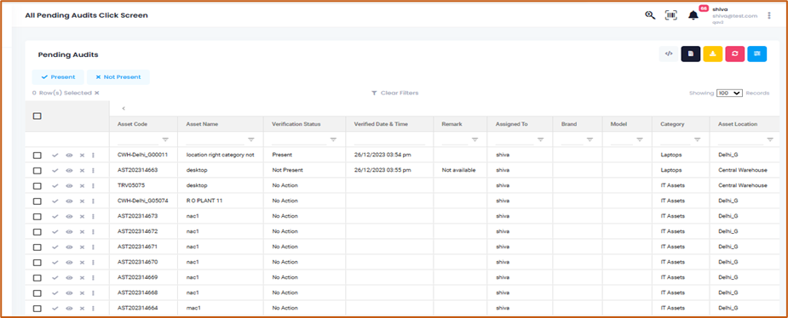The image size is (788, 318).
Task: Click the Present button
Action: click(58, 77)
